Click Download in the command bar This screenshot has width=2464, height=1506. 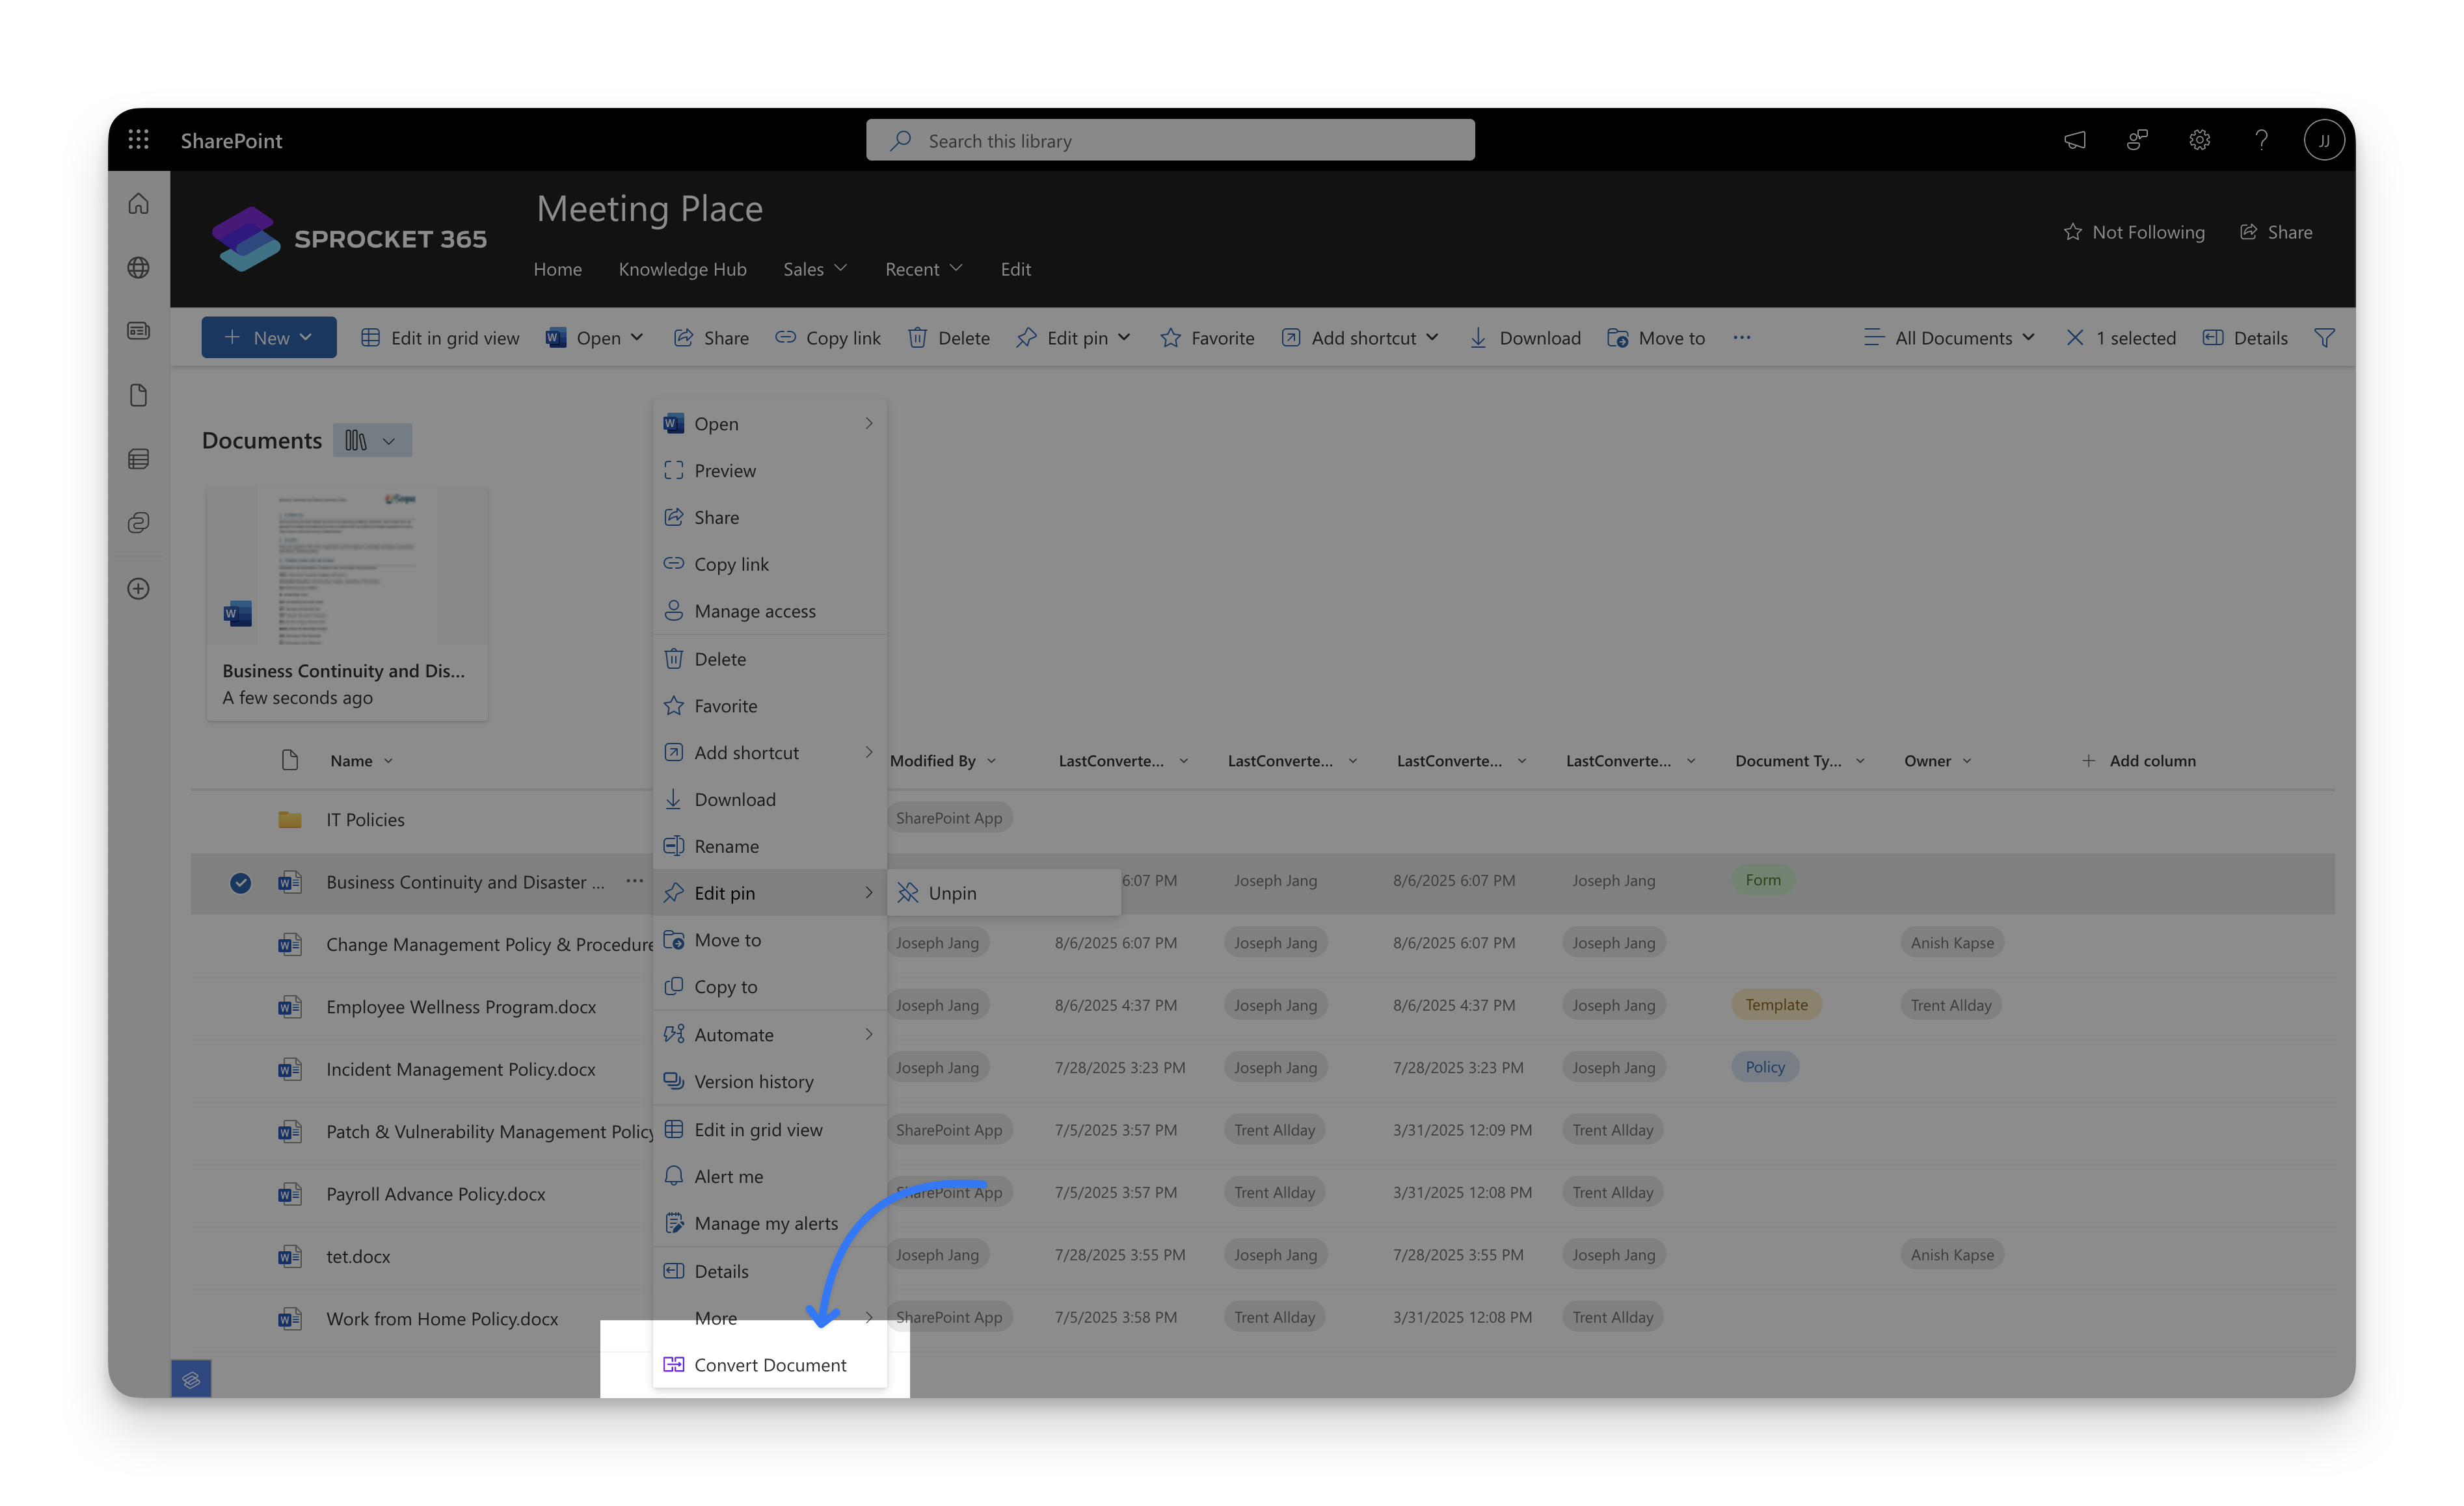[1524, 338]
